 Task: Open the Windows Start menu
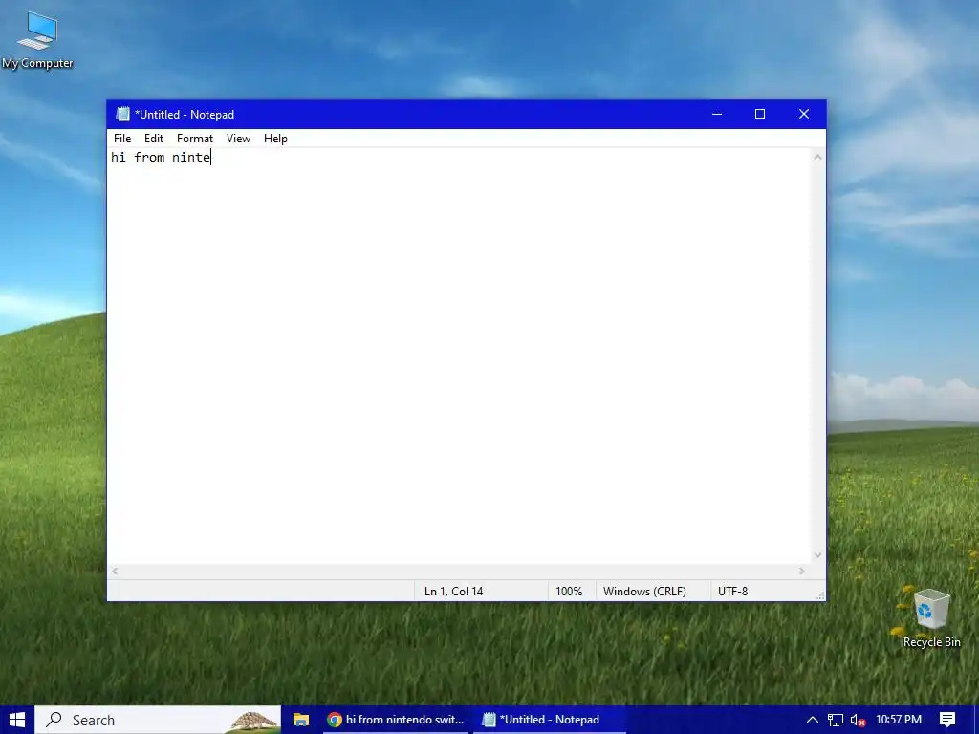[17, 720]
